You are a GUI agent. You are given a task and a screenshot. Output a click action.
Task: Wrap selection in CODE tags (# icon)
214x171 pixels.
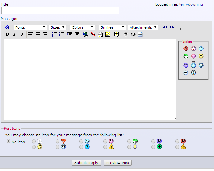(126, 34)
